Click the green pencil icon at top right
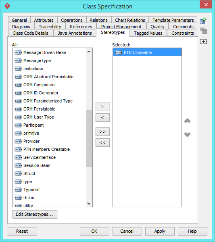The image size is (215, 242). tap(203, 21)
